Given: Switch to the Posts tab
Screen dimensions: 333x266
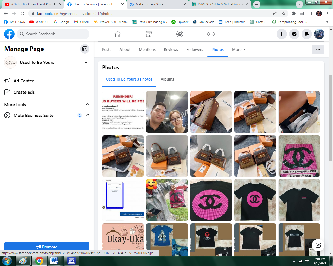Looking at the screenshot, I should click(x=107, y=50).
